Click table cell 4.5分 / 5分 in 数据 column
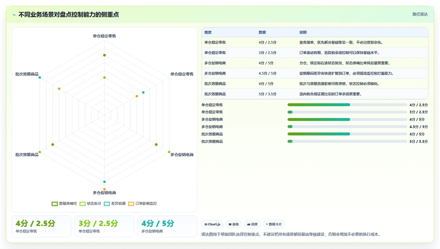This screenshot has height=249, width=440. coord(267,73)
